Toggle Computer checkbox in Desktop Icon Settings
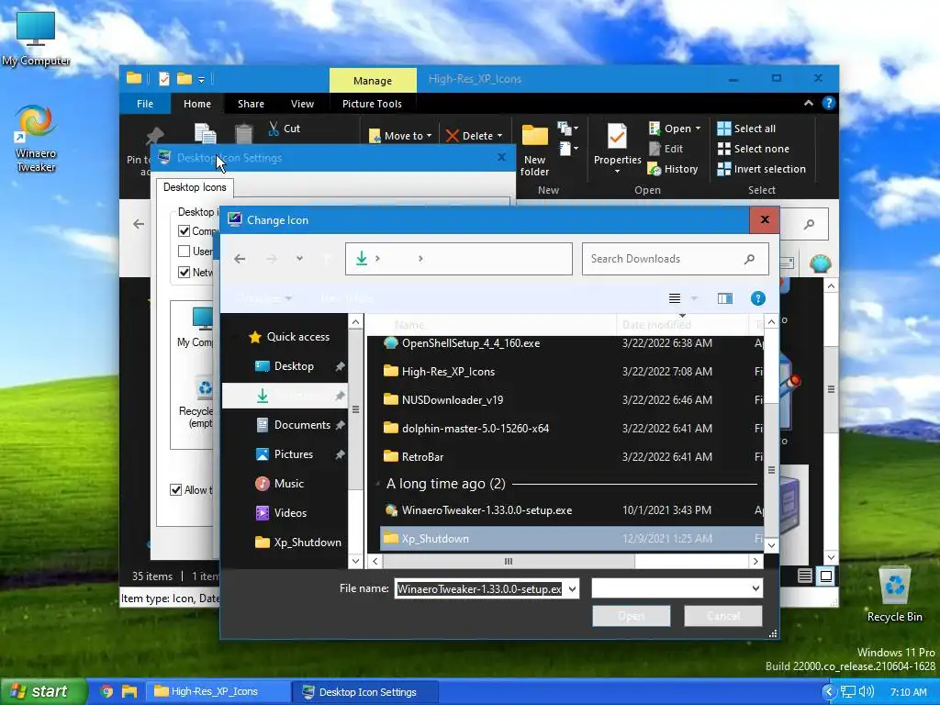This screenshot has width=940, height=705. pos(184,230)
